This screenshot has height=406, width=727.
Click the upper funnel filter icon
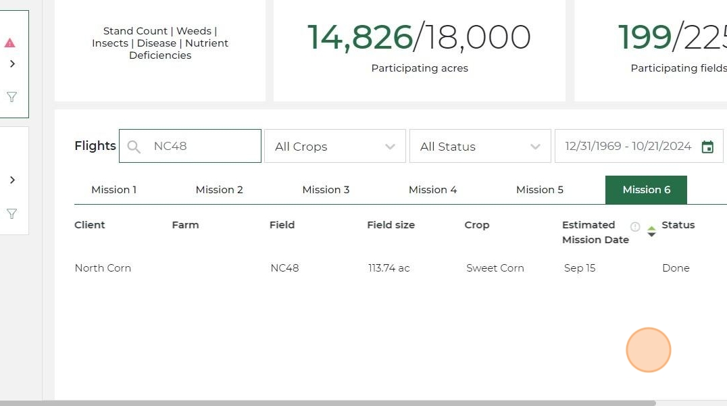11,97
